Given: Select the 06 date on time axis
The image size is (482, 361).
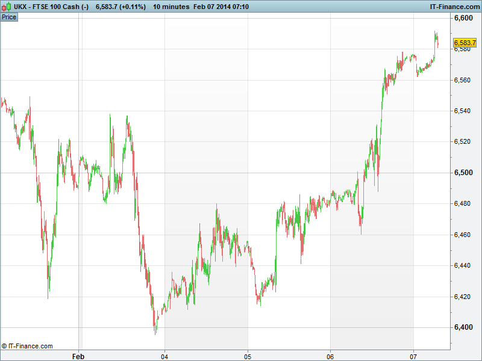Looking at the screenshot, I should [330, 356].
